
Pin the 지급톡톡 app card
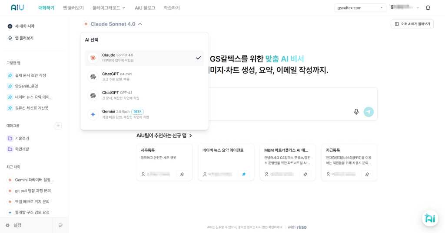point(367,174)
